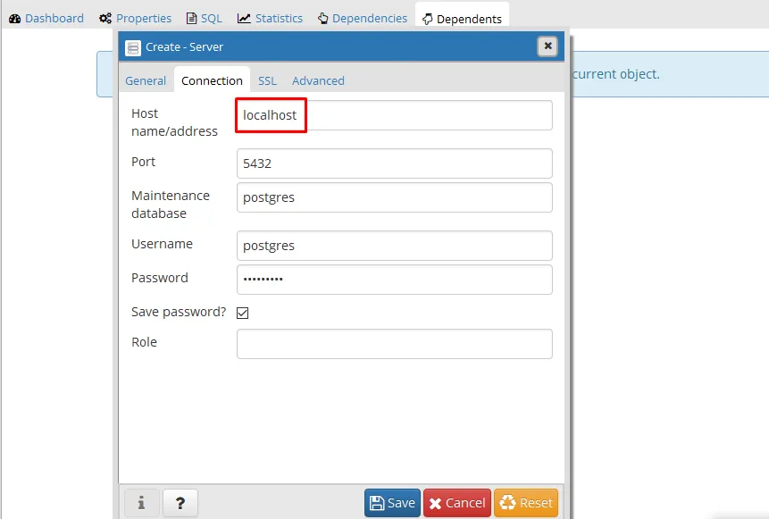Click the Host name/address field
Viewport: 769px width, 519px height.
tap(394, 115)
